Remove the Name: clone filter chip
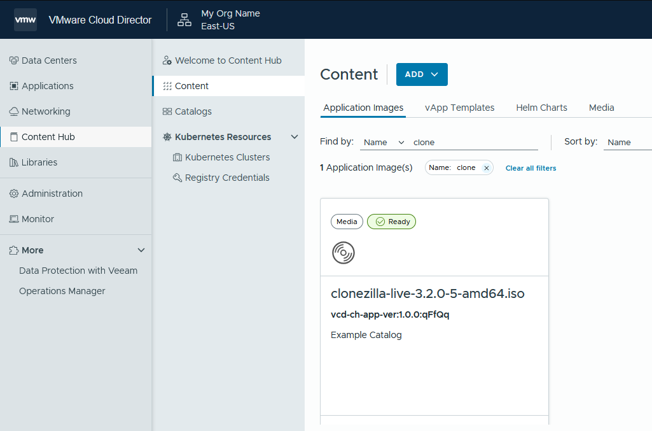 point(486,168)
